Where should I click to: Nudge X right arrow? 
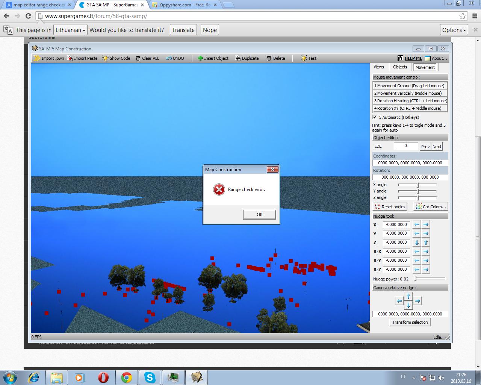coord(426,224)
